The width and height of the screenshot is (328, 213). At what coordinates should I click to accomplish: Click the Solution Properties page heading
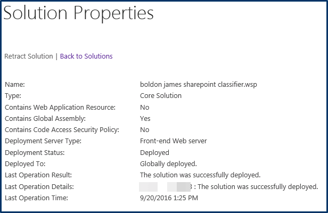pos(78,14)
